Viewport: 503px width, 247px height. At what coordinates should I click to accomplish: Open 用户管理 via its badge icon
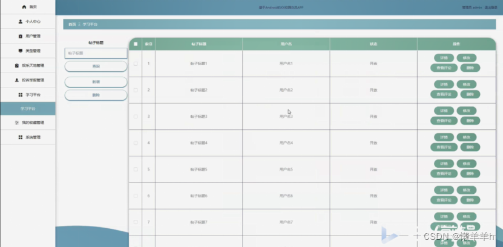[x=21, y=36]
